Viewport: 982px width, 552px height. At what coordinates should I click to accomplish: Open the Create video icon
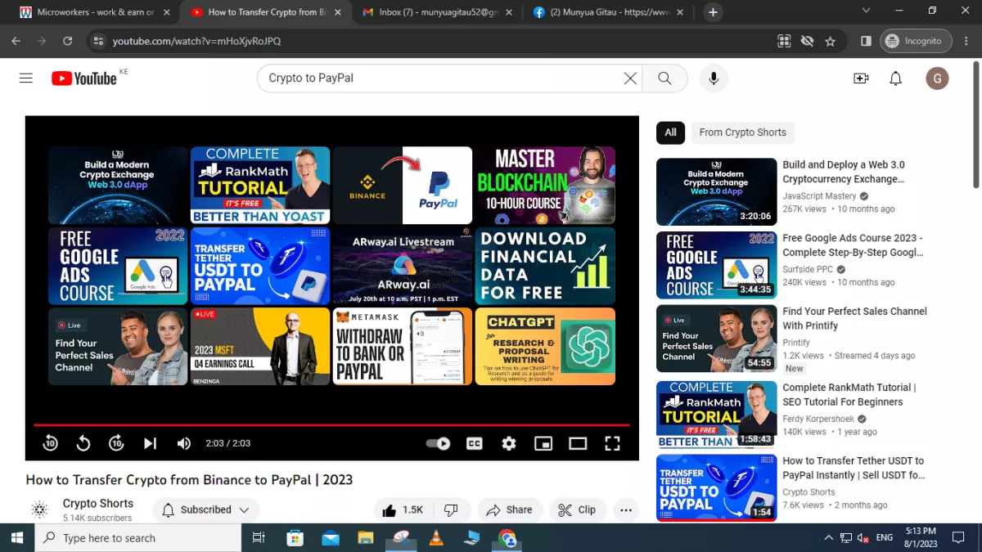coord(861,79)
